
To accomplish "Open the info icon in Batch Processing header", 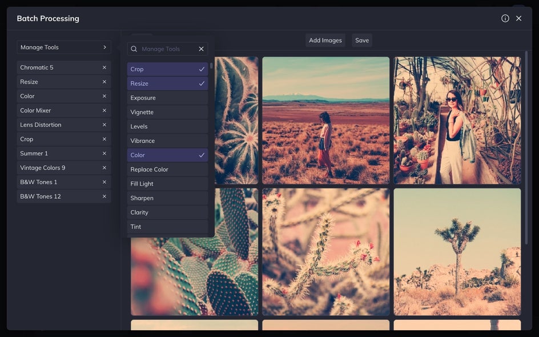I will 505,18.
